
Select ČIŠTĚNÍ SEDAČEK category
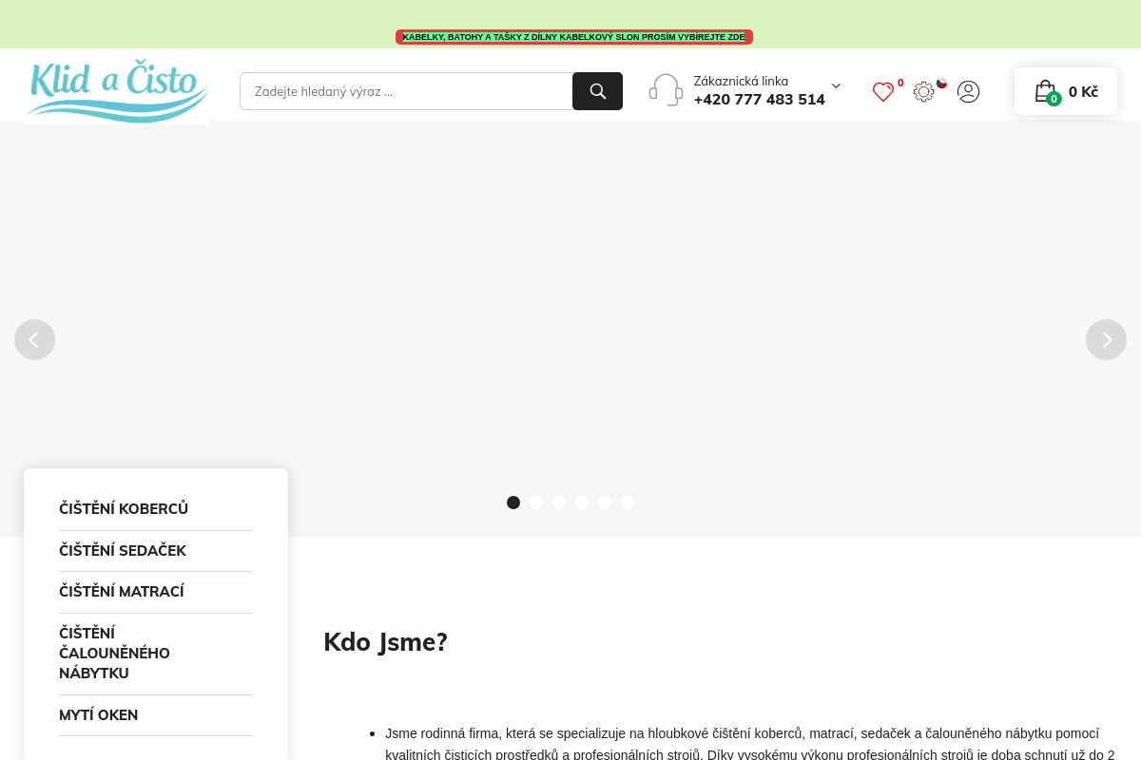[x=123, y=551]
